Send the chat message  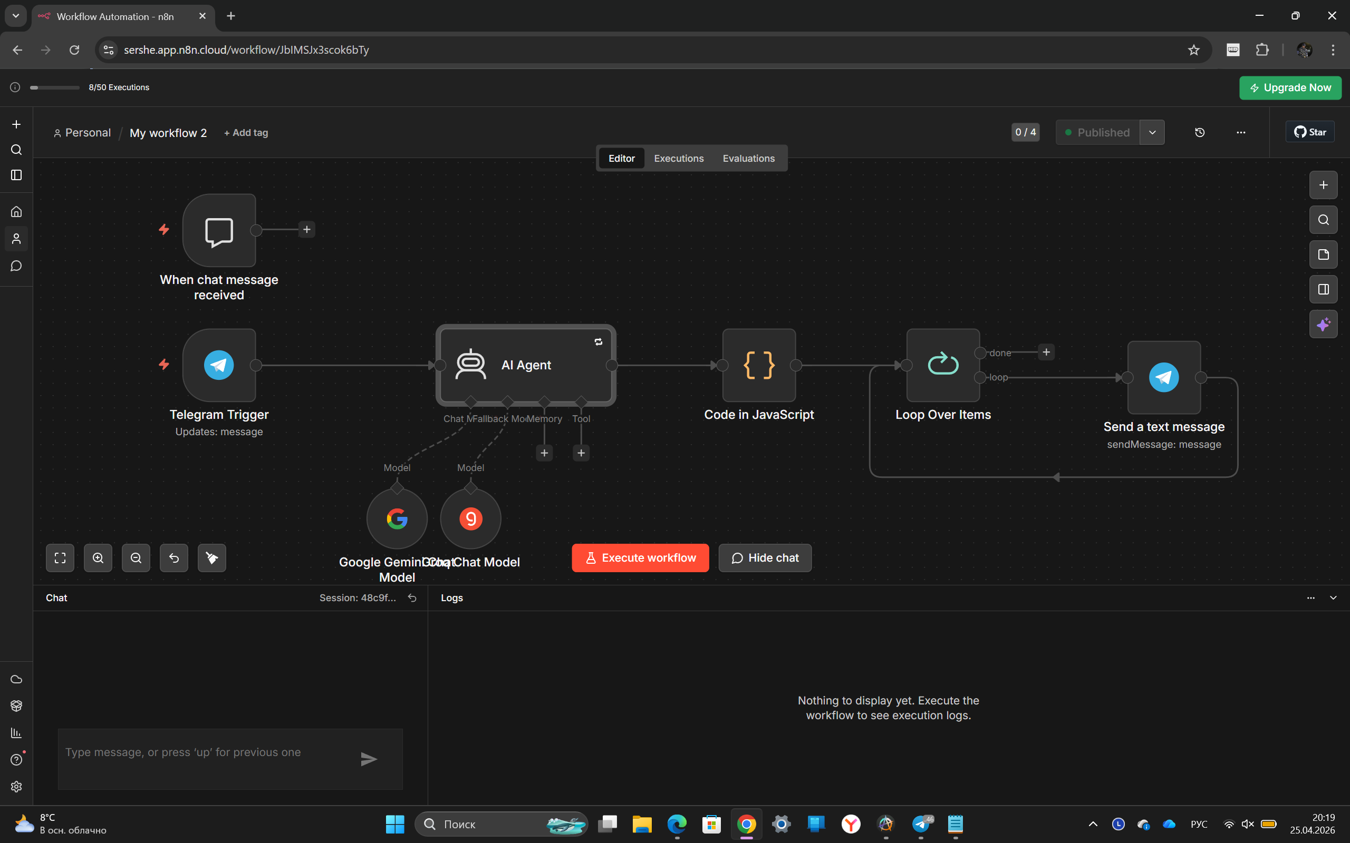tap(369, 759)
